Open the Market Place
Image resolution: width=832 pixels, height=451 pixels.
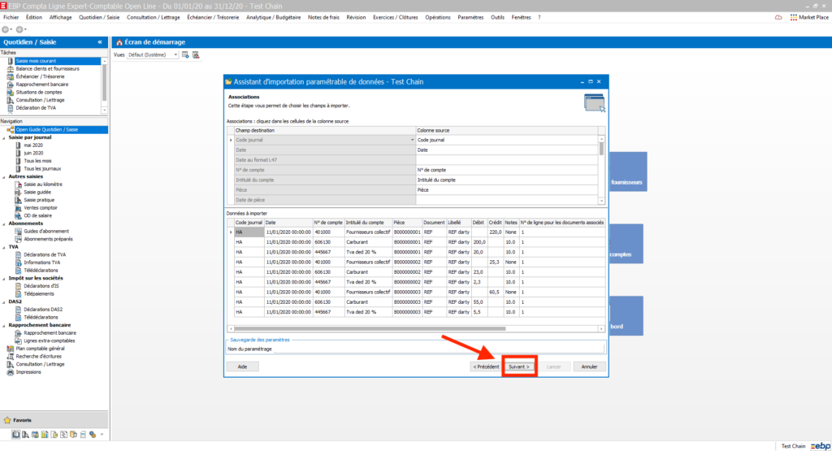tap(809, 18)
